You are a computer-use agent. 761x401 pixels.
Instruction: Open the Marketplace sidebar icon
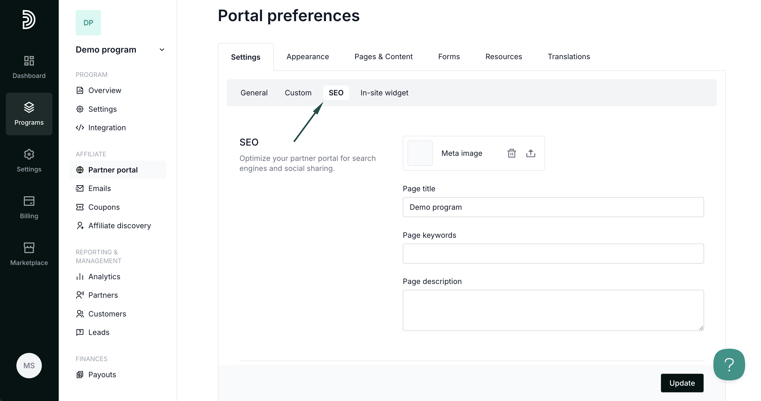coord(29,254)
